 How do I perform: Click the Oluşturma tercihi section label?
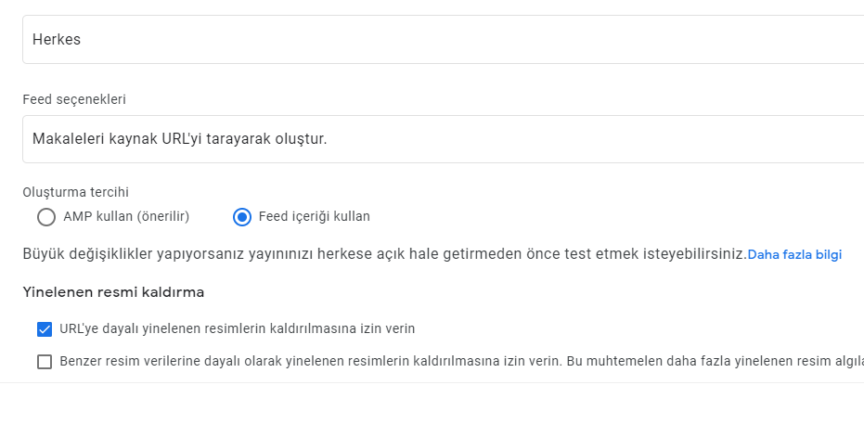pyautogui.click(x=75, y=192)
